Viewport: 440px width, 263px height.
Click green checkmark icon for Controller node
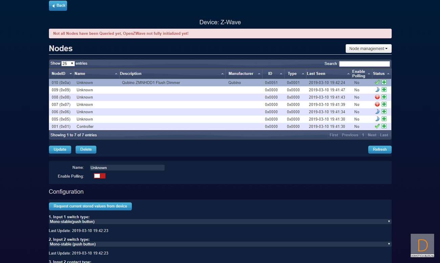377,126
